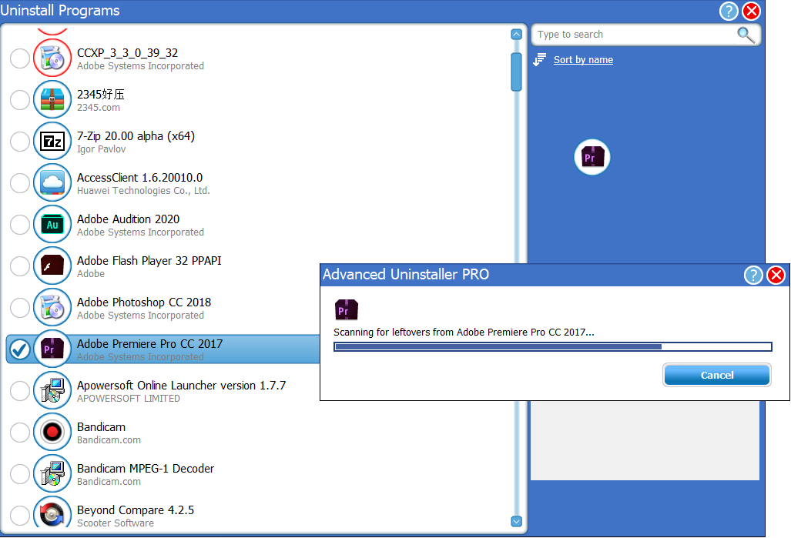Select the 7-Zip 20.00 alpha (x64) entry

(136, 136)
